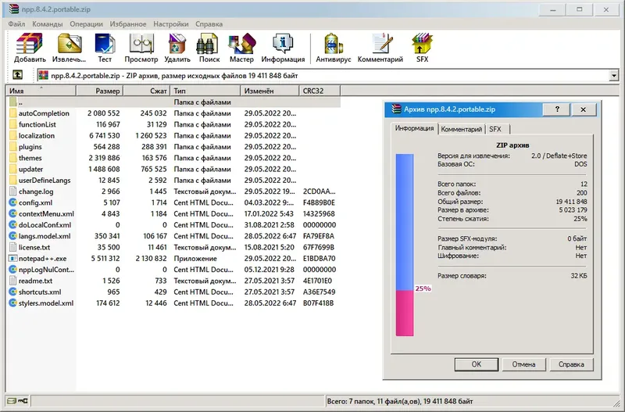Select the functionList folder icon
This screenshot has height=412, width=625.
coord(12,124)
